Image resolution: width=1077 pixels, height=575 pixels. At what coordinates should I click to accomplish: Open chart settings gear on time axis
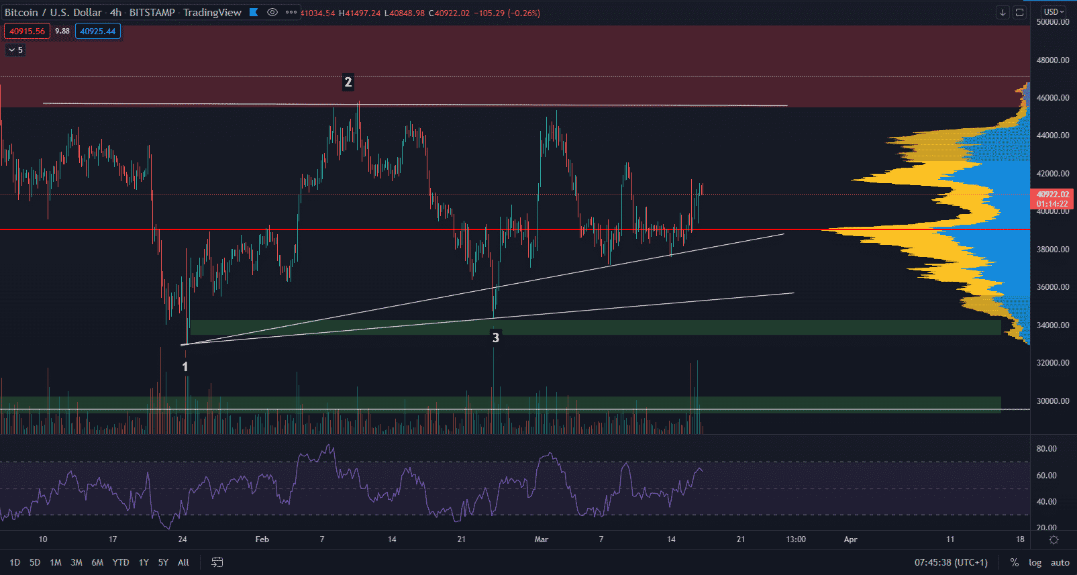click(1054, 539)
